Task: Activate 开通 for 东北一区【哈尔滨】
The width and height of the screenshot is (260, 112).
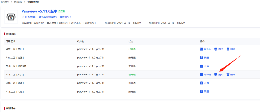Action: pyautogui.click(x=204, y=66)
